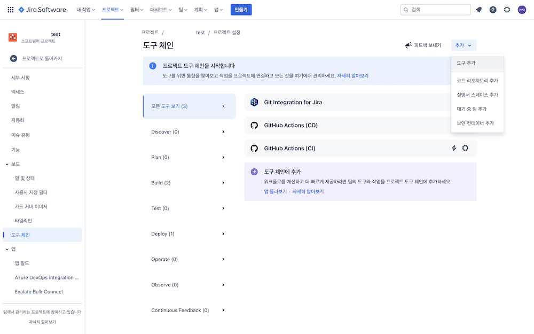Select the Continuous Feedback (0) category
The image size is (534, 334).
point(189,310)
